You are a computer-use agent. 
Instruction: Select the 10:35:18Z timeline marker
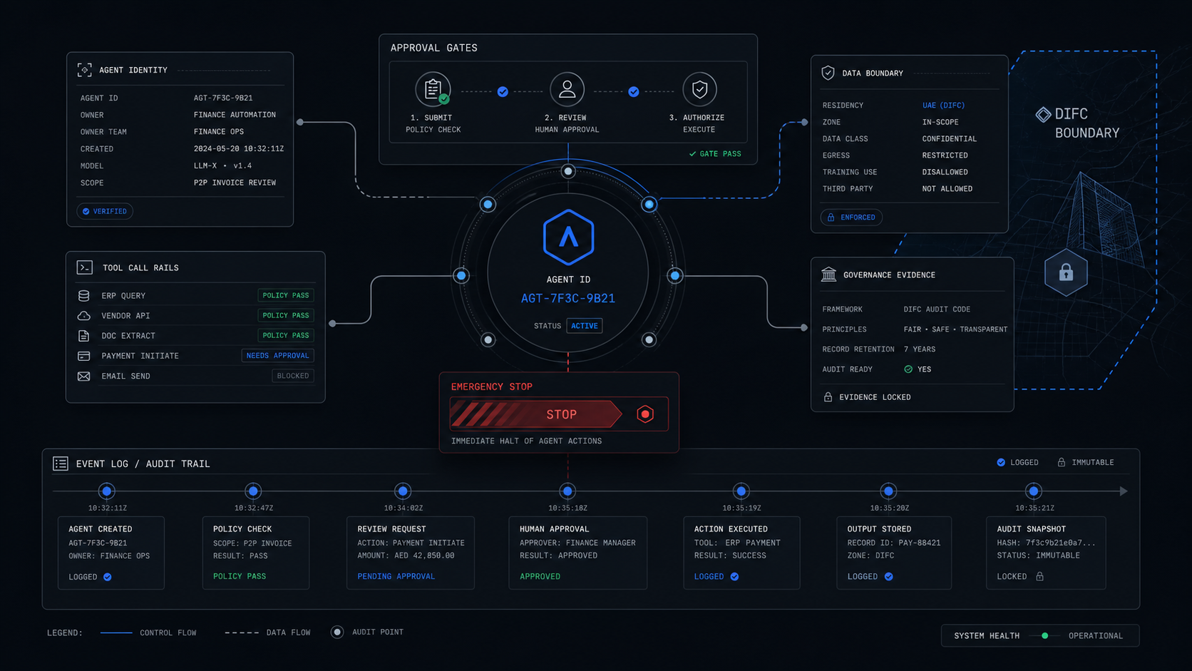coord(567,491)
